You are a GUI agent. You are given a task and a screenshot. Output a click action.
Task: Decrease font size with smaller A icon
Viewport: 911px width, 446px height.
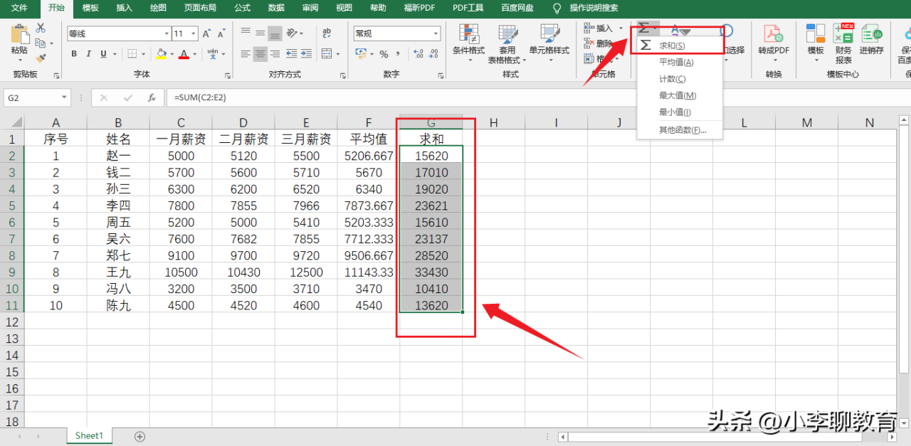point(223,33)
